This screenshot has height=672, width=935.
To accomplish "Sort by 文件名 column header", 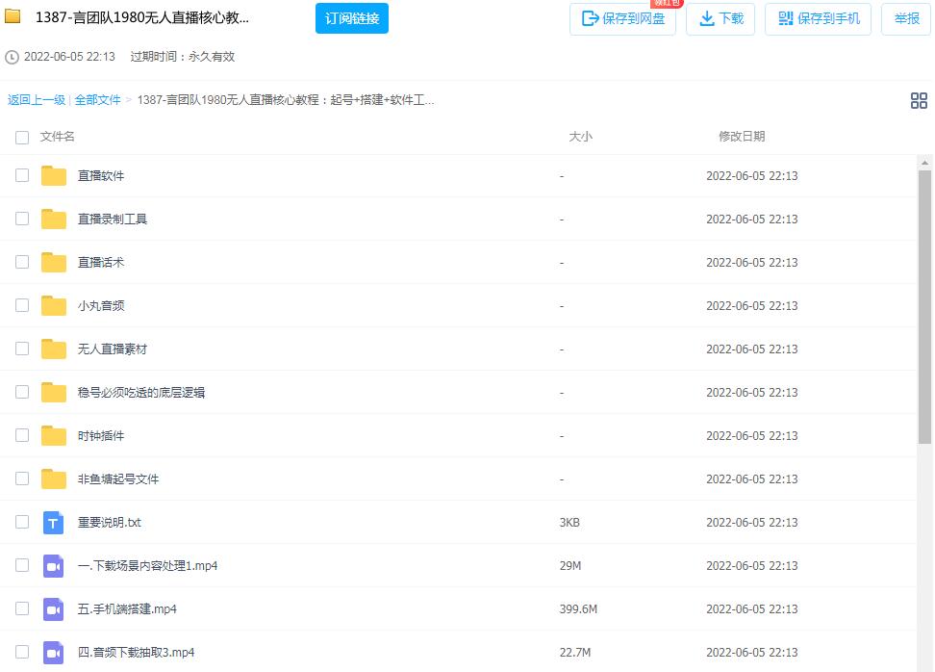I will tap(58, 137).
